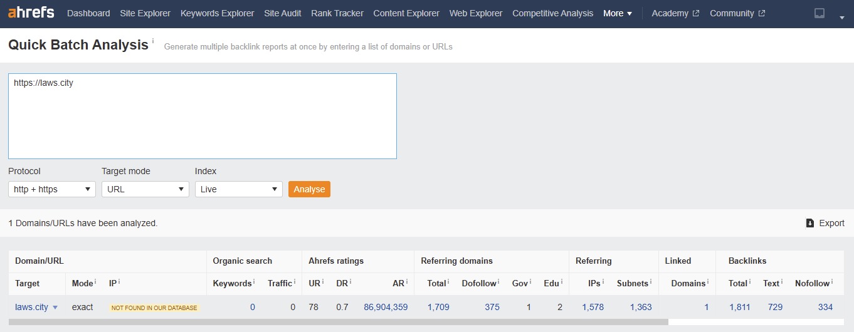Viewport: 854px width, 332px height.
Task: Expand the laws.city target arrow
Action: coord(55,308)
